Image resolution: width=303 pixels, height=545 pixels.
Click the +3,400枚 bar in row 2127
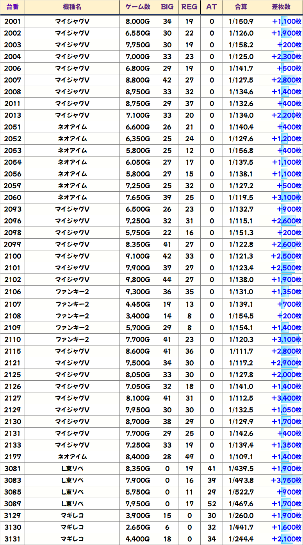pyautogui.click(x=287, y=398)
